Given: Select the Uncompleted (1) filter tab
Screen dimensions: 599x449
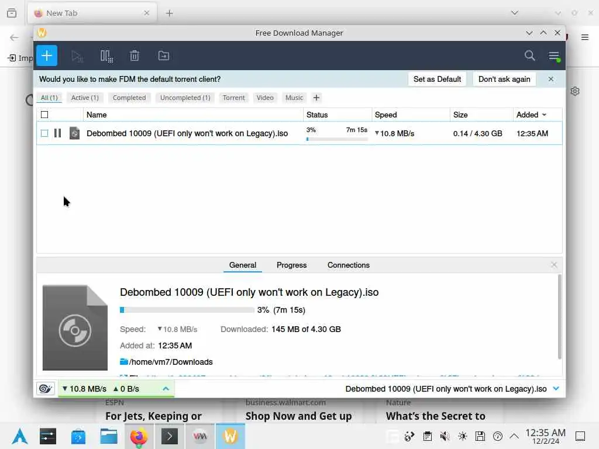Looking at the screenshot, I should (185, 98).
